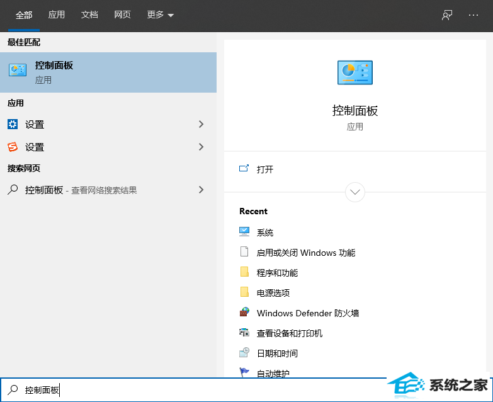Switch to the 应用 tab
Viewport: 493px width, 402px height.
[x=57, y=14]
